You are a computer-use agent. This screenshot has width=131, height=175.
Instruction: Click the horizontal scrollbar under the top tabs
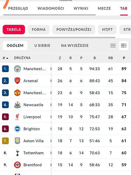(49, 15)
